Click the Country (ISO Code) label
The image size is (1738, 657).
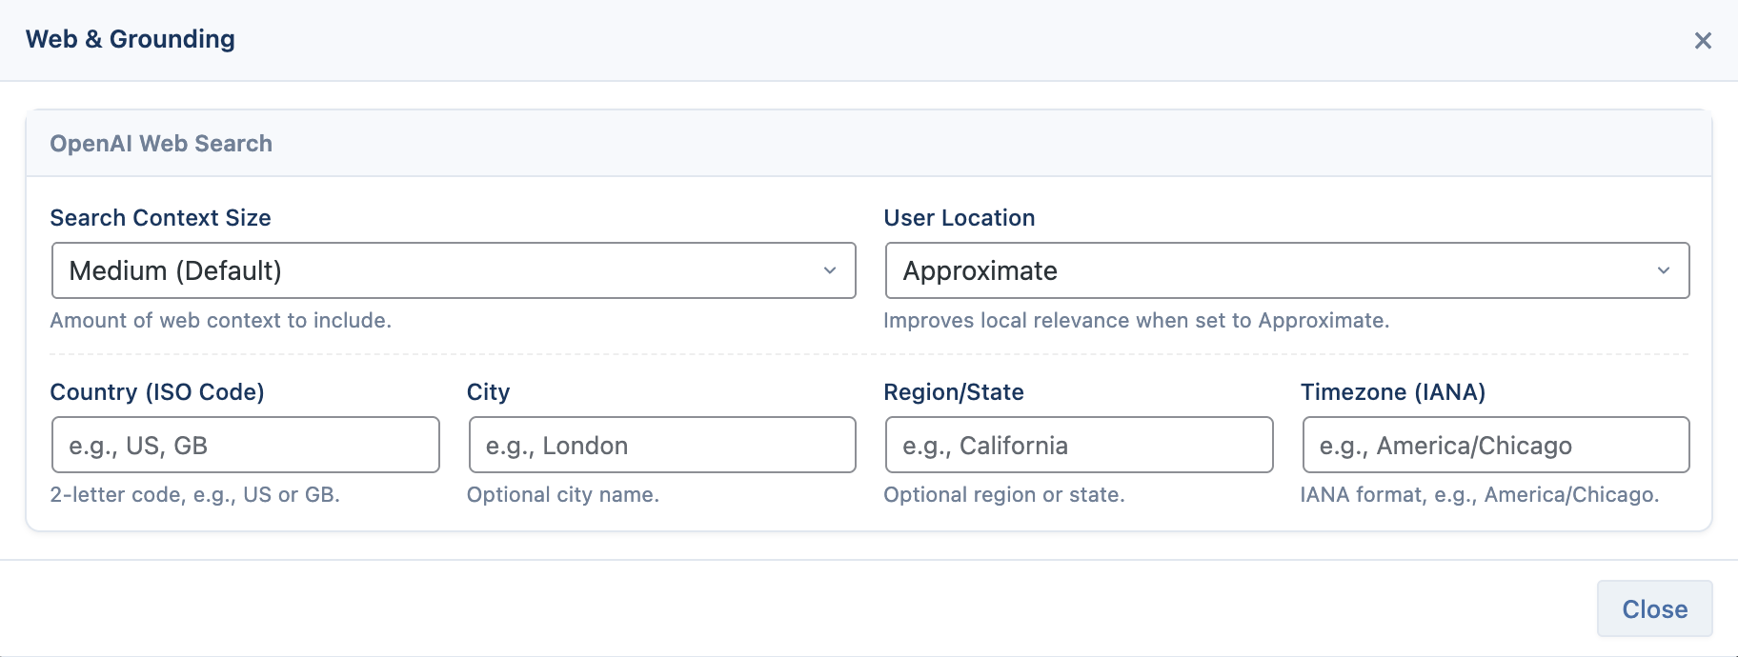pyautogui.click(x=157, y=392)
